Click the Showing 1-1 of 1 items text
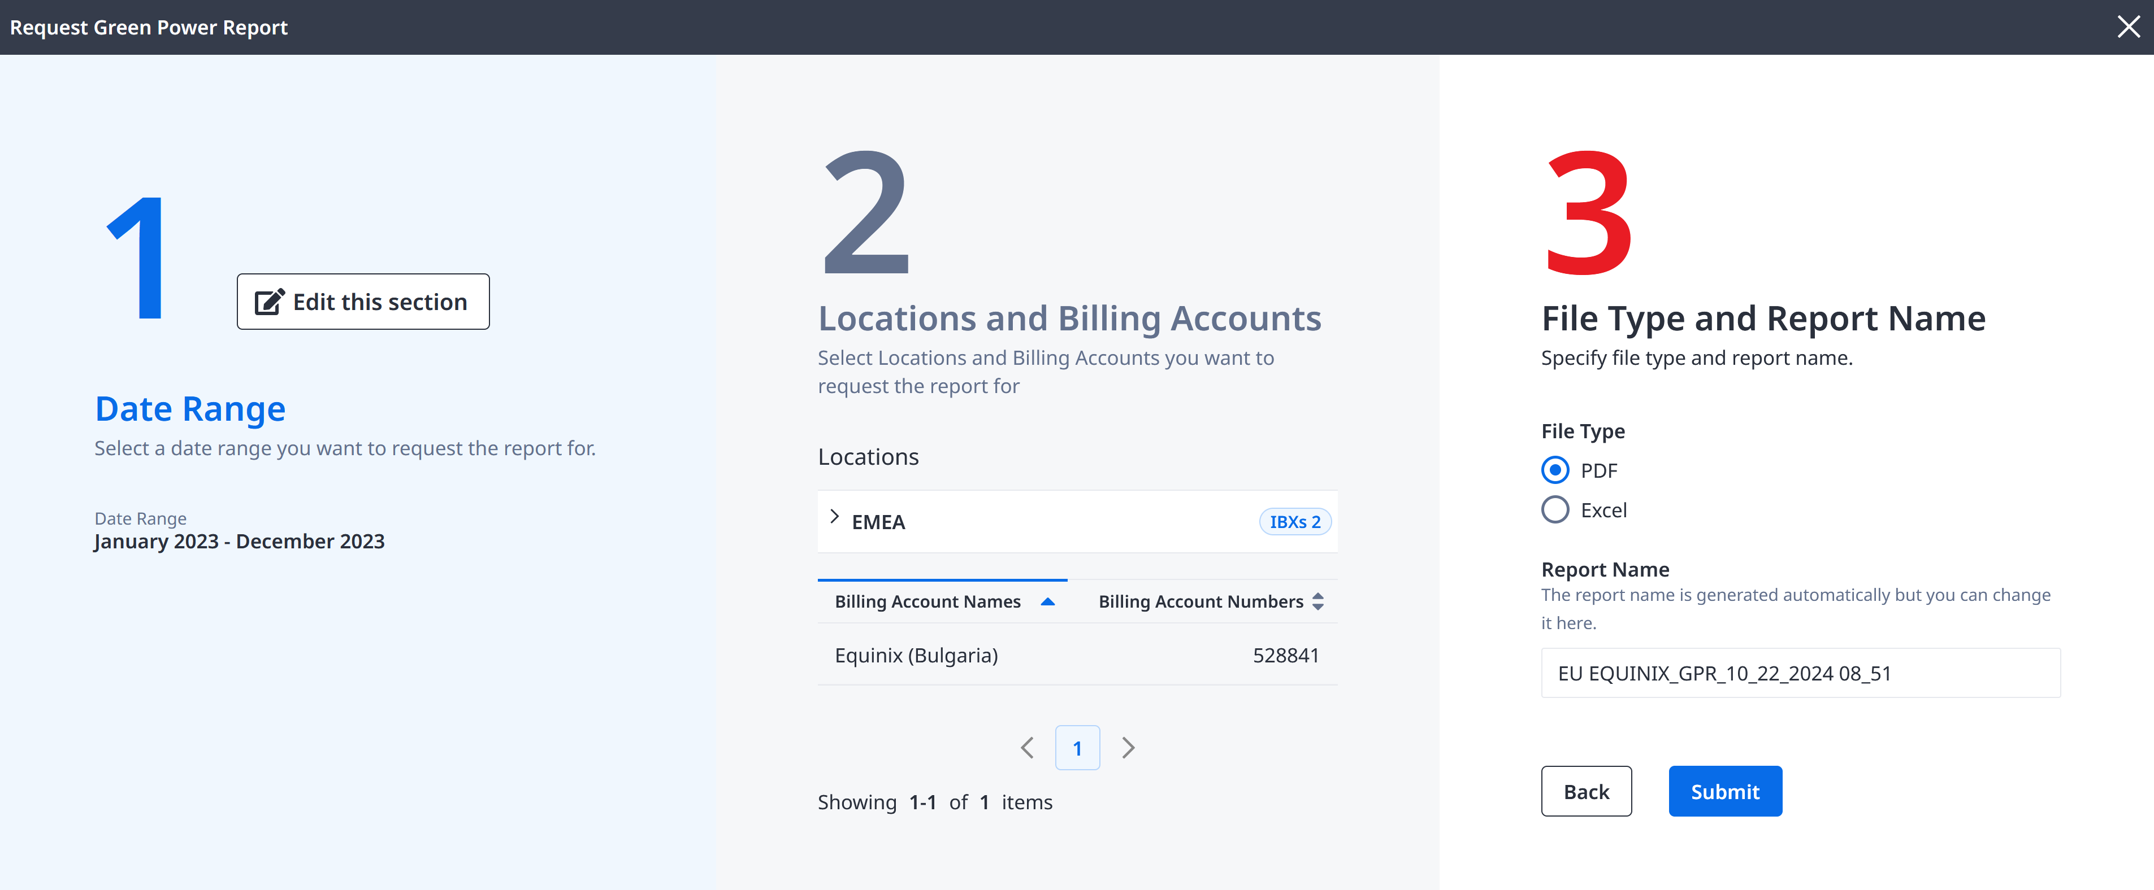 (935, 802)
